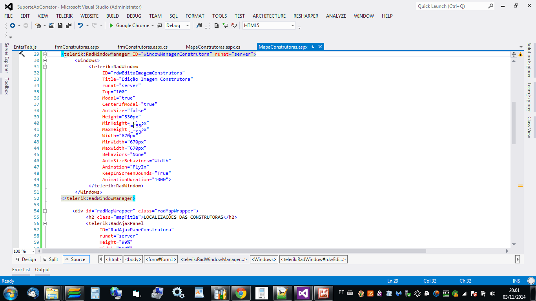Close the MapaConstrutoras.aspx tab
This screenshot has height=301, width=536.
320,47
